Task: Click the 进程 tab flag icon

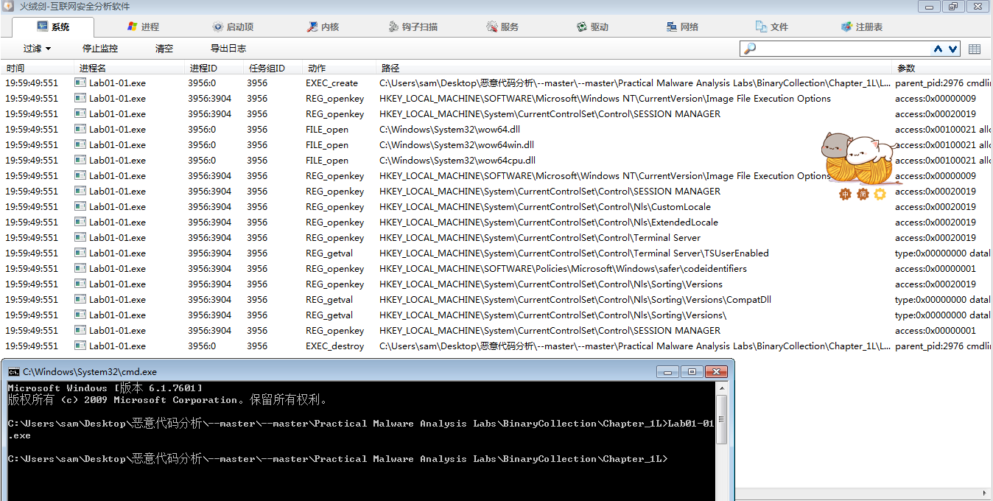Action: point(133,27)
